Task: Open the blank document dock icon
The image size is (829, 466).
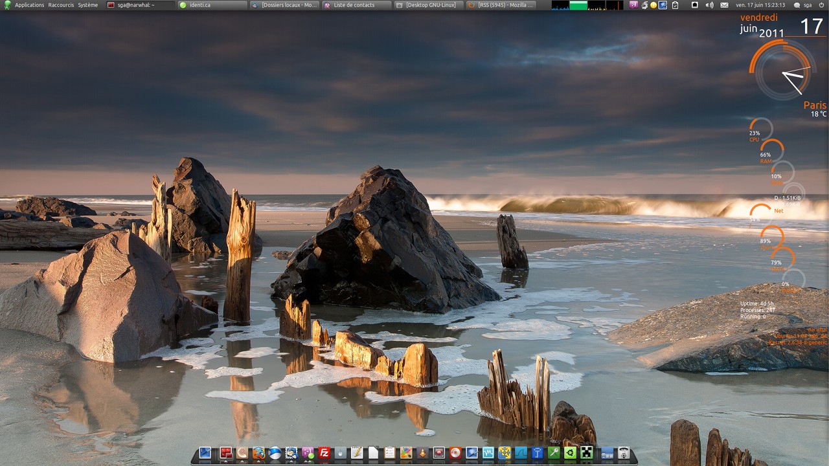Action: [373, 453]
